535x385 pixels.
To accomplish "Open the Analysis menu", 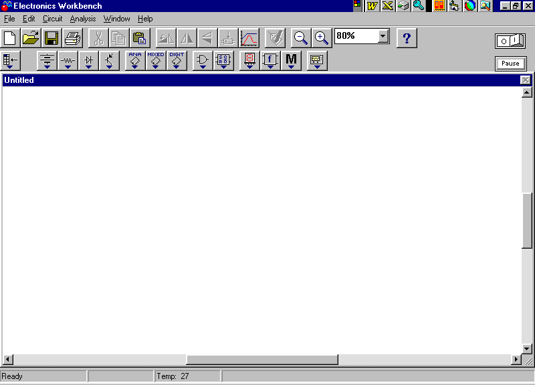I will (x=83, y=19).
